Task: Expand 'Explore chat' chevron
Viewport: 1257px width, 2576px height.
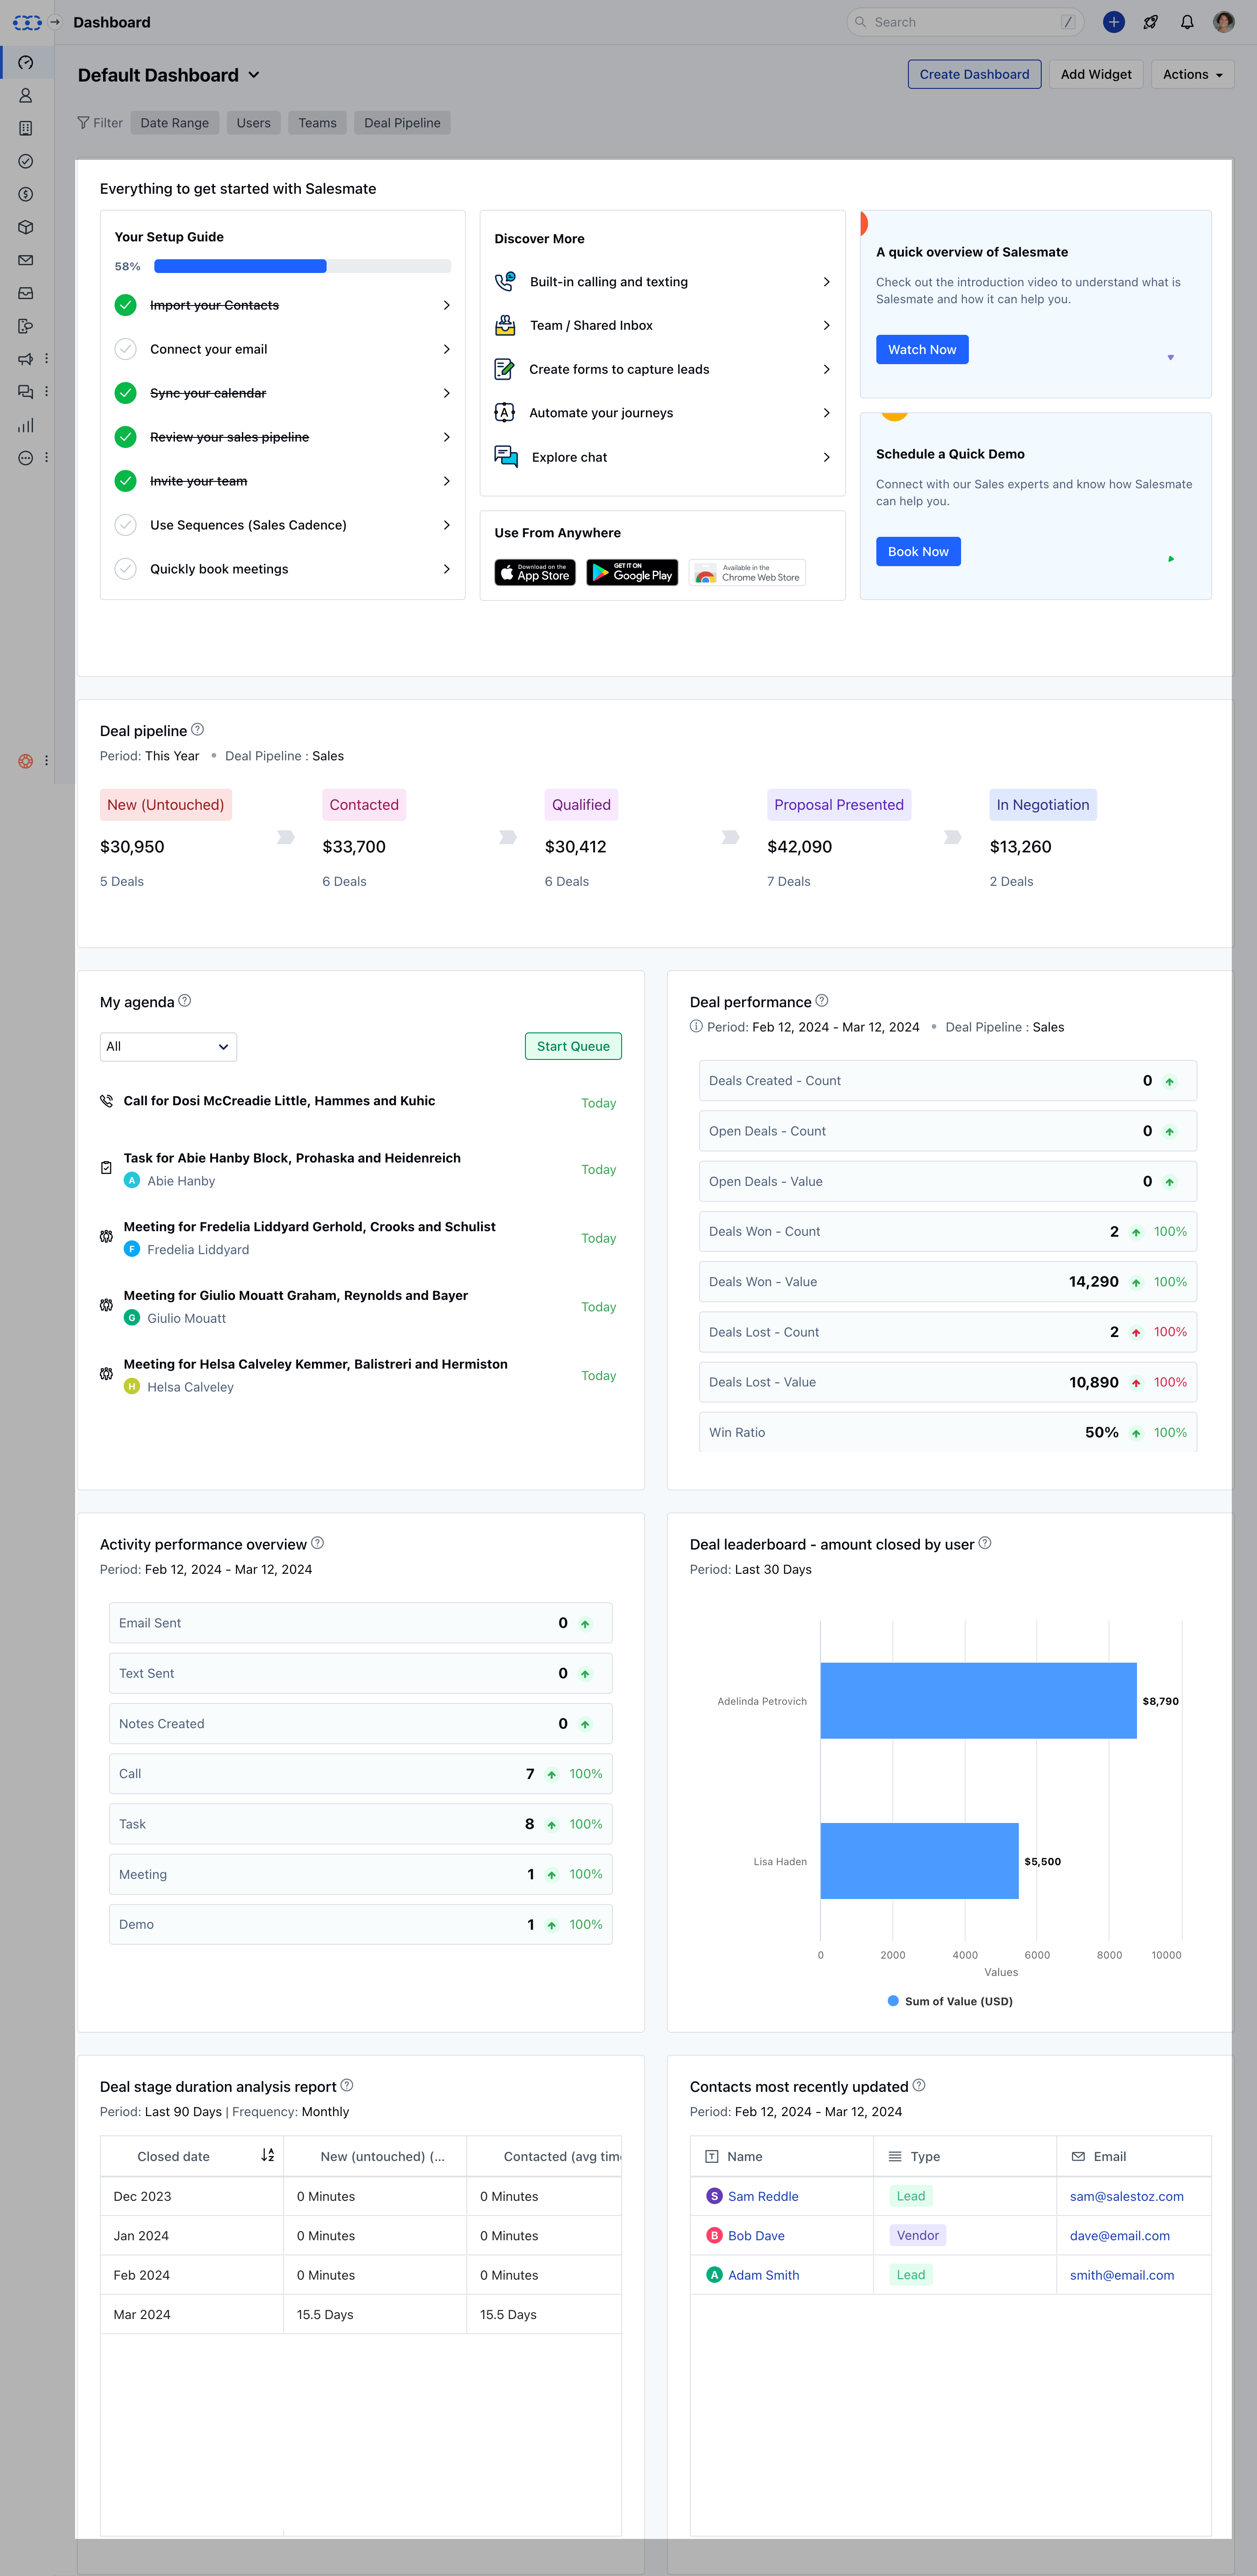Action: coord(826,457)
